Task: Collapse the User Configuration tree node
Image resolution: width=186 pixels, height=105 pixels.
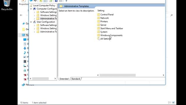Action: [31, 22]
